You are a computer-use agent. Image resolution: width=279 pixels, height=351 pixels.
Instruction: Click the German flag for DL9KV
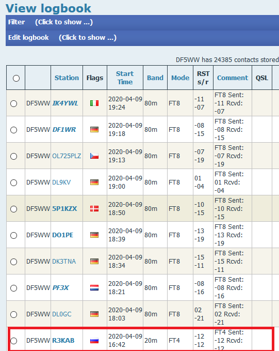(x=94, y=182)
